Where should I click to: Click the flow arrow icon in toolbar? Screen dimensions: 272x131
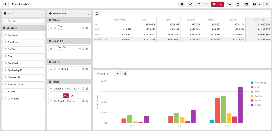(229, 4)
